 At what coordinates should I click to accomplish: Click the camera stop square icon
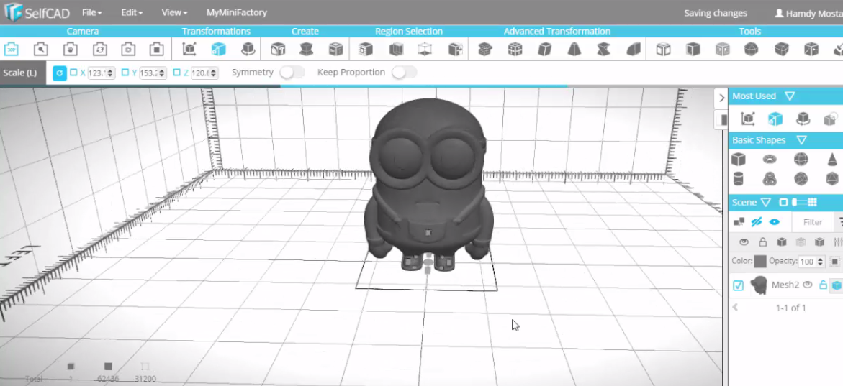click(156, 50)
